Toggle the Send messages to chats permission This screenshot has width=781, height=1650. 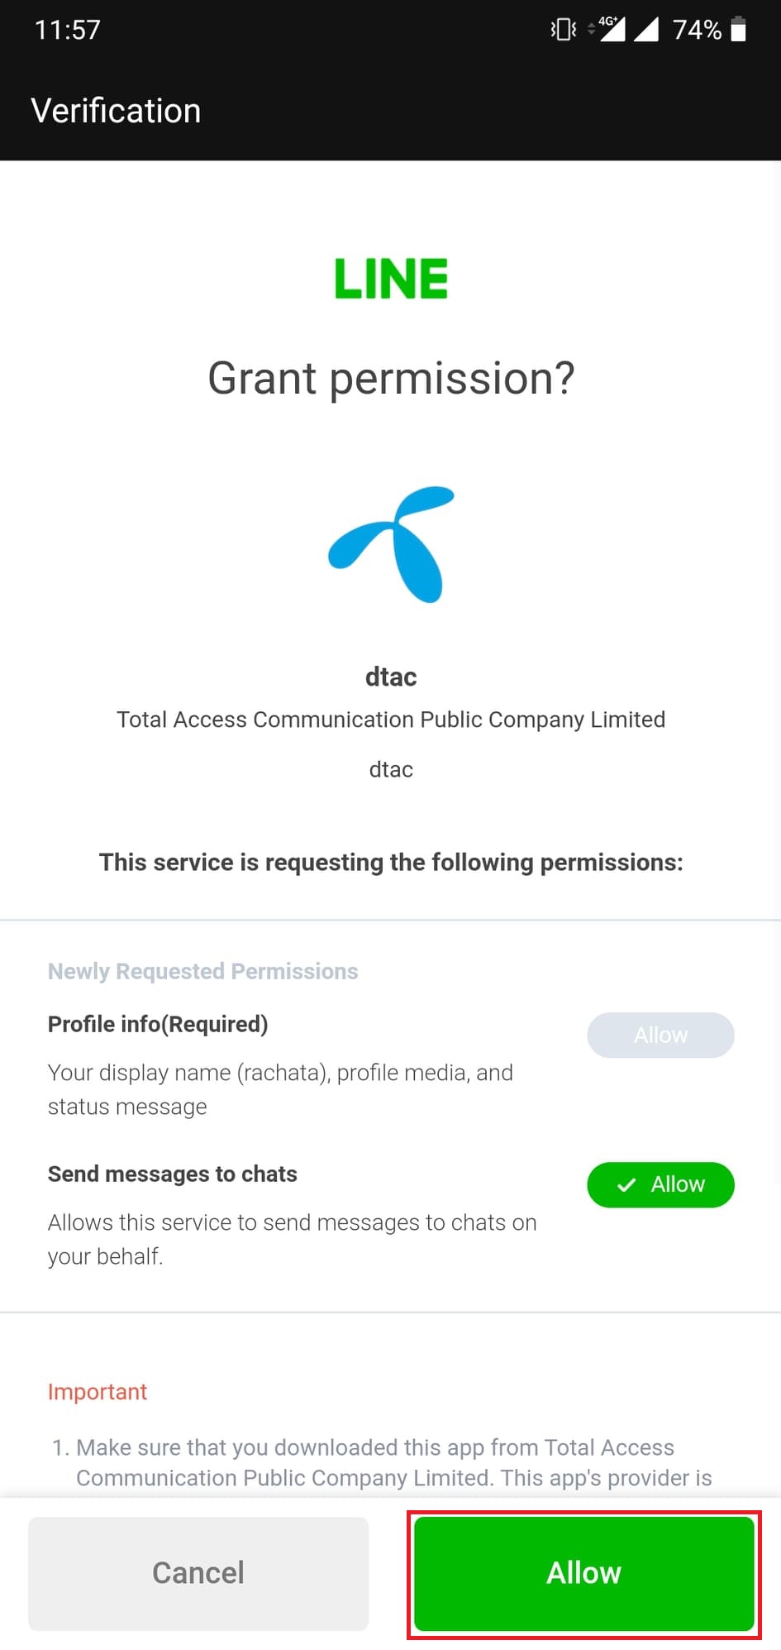[660, 1184]
